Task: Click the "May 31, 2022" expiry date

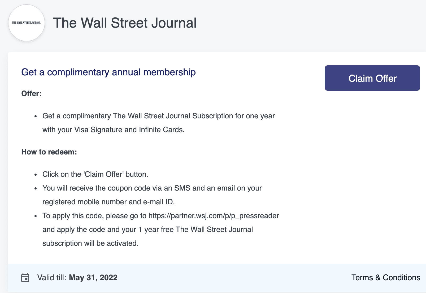Action: (93, 278)
